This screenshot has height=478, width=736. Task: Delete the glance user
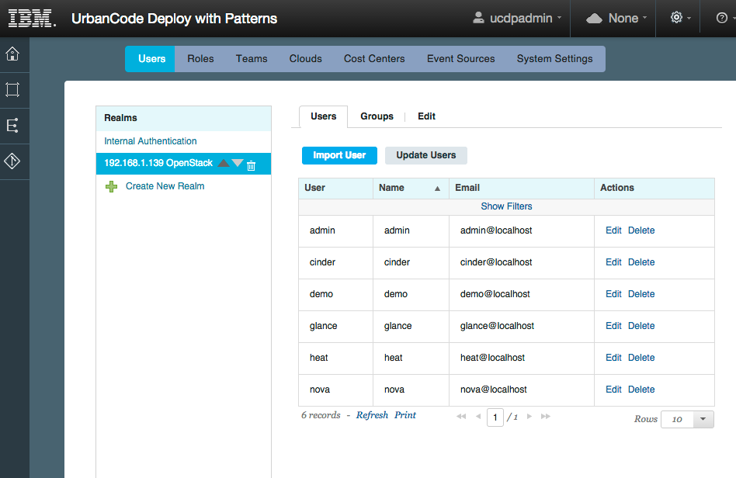point(641,326)
